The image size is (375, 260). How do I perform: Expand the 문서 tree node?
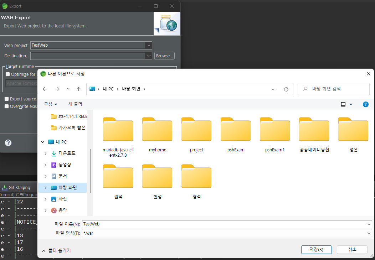(45, 176)
